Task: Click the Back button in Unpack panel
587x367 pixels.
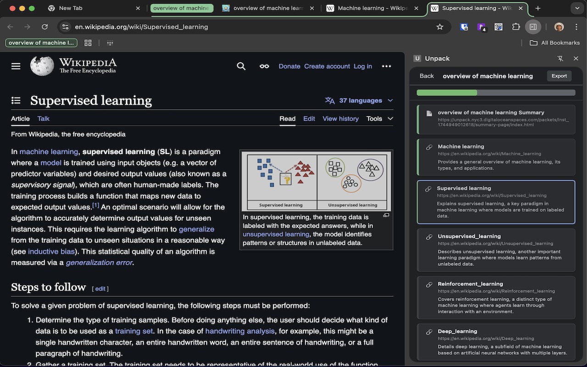Action: tap(426, 76)
